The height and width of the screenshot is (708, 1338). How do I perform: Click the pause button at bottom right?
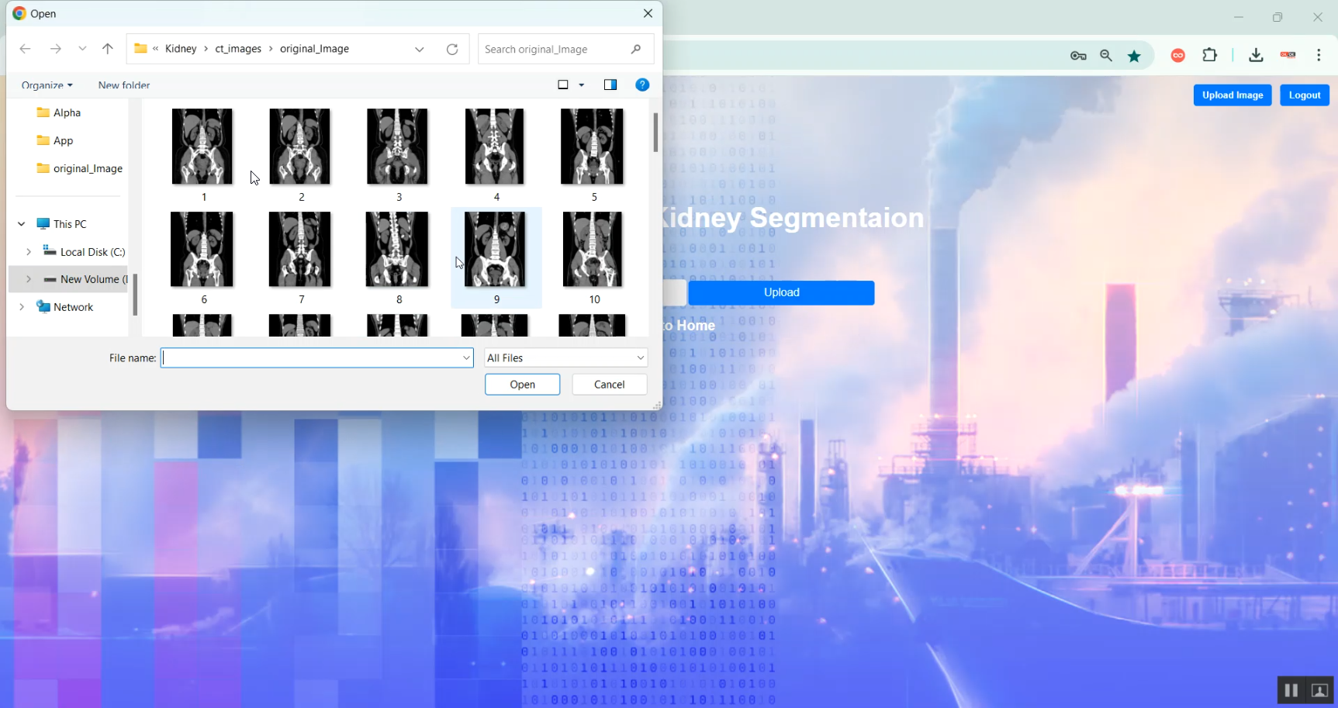tap(1291, 690)
